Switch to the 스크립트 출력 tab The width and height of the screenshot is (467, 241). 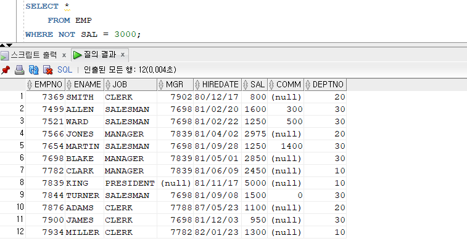tap(34, 55)
